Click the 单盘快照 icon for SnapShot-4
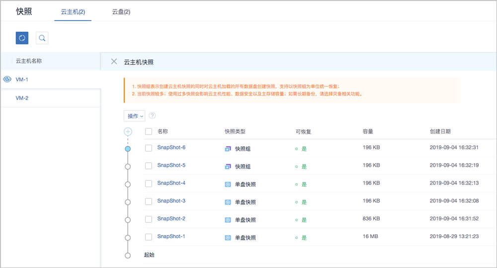The height and width of the screenshot is (268, 497). [x=228, y=184]
